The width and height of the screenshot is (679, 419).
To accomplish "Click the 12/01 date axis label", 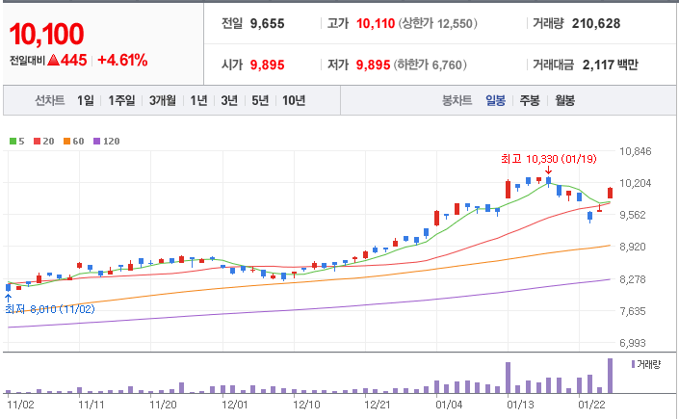I will point(235,405).
